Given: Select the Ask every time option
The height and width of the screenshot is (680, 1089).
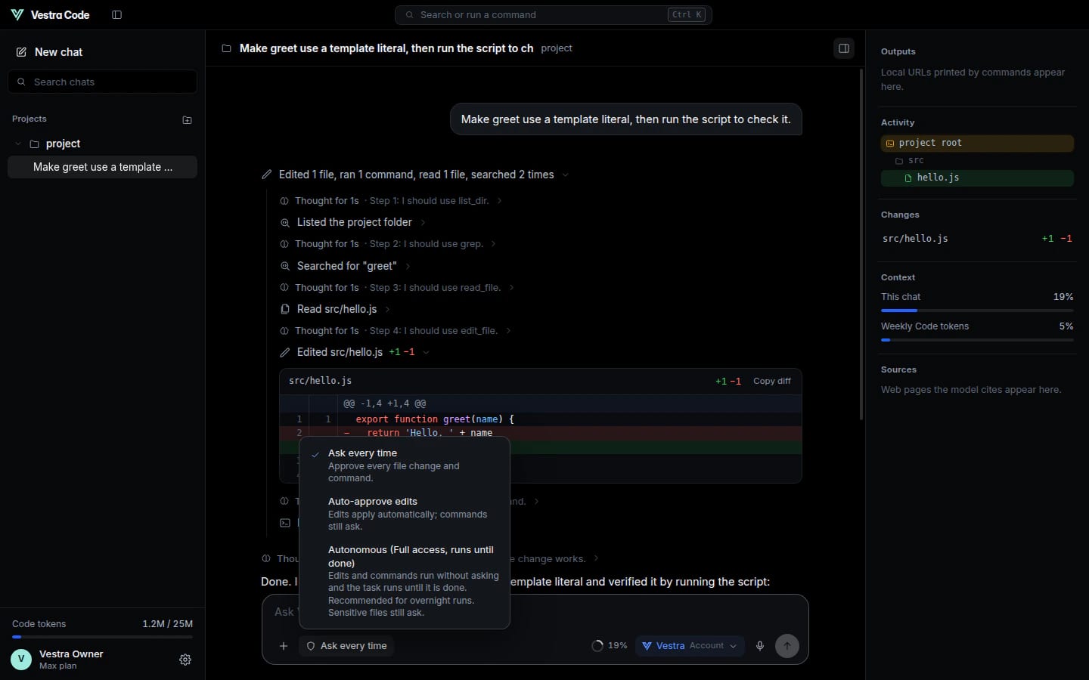Looking at the screenshot, I should pyautogui.click(x=405, y=465).
